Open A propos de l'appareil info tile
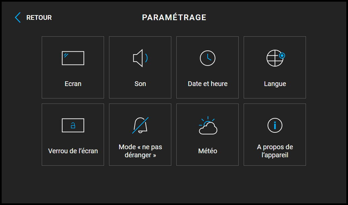The width and height of the screenshot is (348, 205). click(x=275, y=134)
